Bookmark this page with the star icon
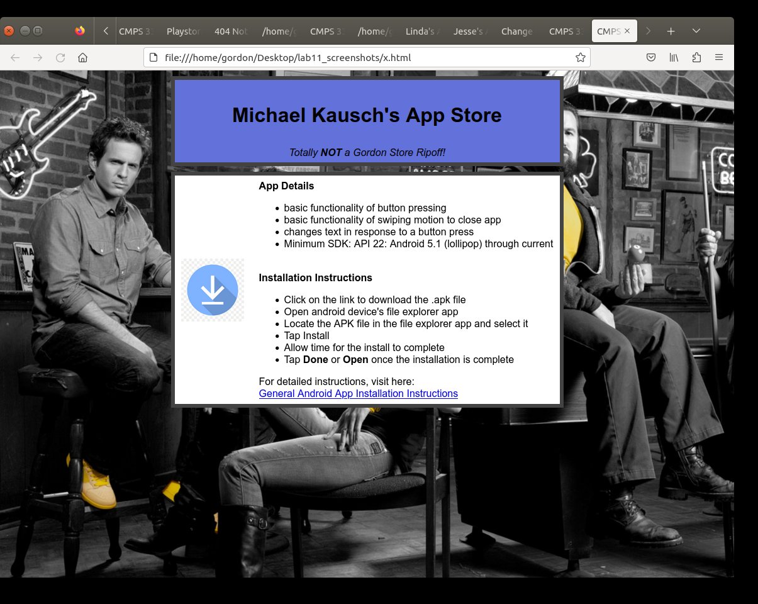 coord(580,58)
